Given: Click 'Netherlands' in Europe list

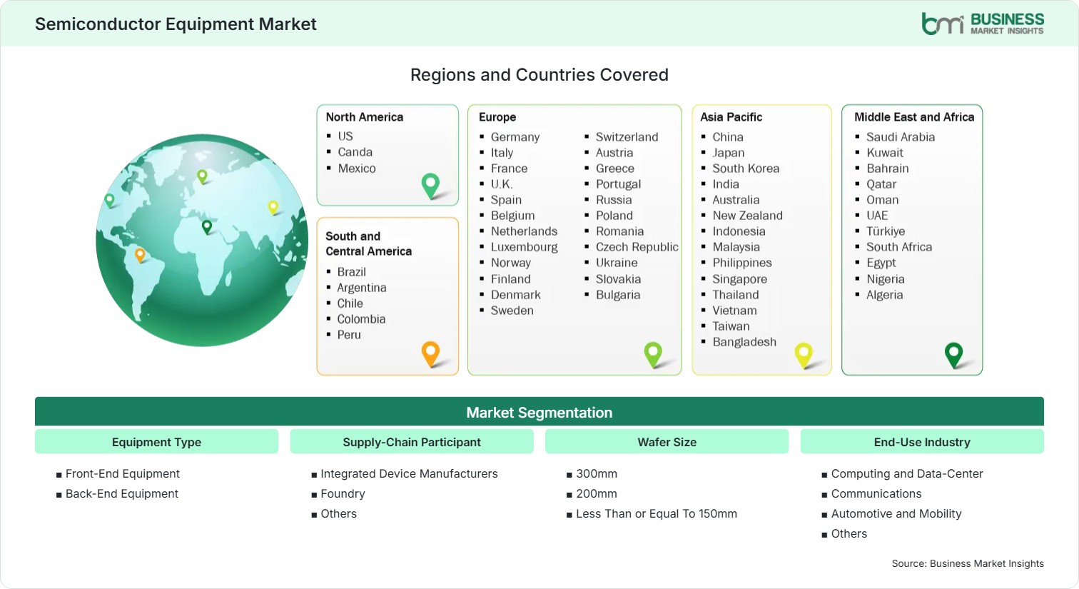Looking at the screenshot, I should pos(525,231).
